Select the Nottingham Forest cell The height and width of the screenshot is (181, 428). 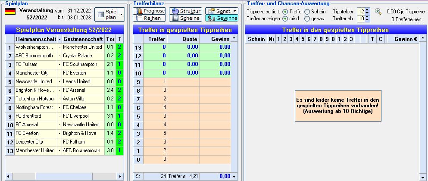[x=36, y=107]
